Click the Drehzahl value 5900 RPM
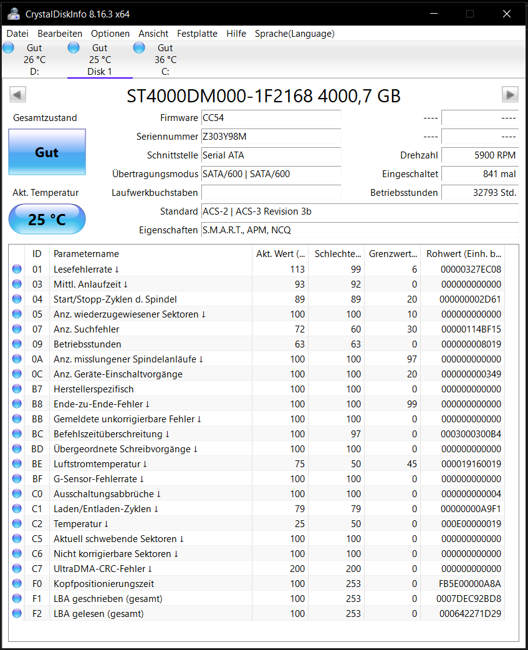Image resolution: width=528 pixels, height=650 pixels. click(x=480, y=155)
